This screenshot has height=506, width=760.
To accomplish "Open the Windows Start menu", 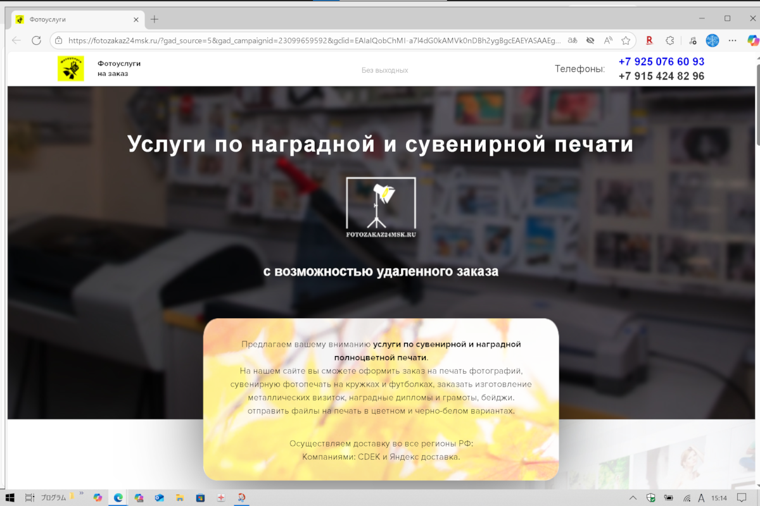I will click(11, 498).
